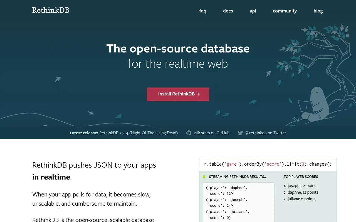Click the Install RethinkDB button
The image size is (356, 222).
tap(178, 94)
